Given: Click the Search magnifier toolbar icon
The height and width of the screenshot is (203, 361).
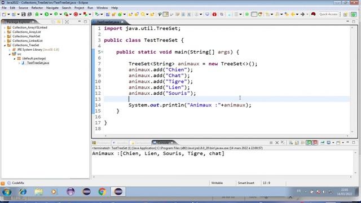Looking at the screenshot, I should click(143, 14).
